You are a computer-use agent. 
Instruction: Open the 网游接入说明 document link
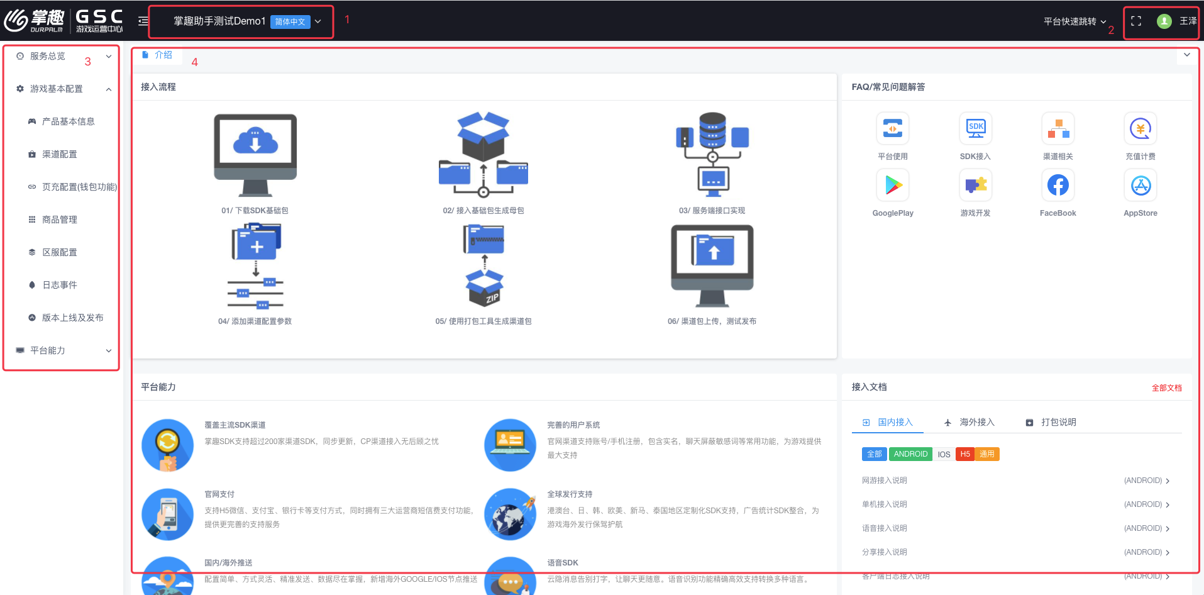point(885,481)
